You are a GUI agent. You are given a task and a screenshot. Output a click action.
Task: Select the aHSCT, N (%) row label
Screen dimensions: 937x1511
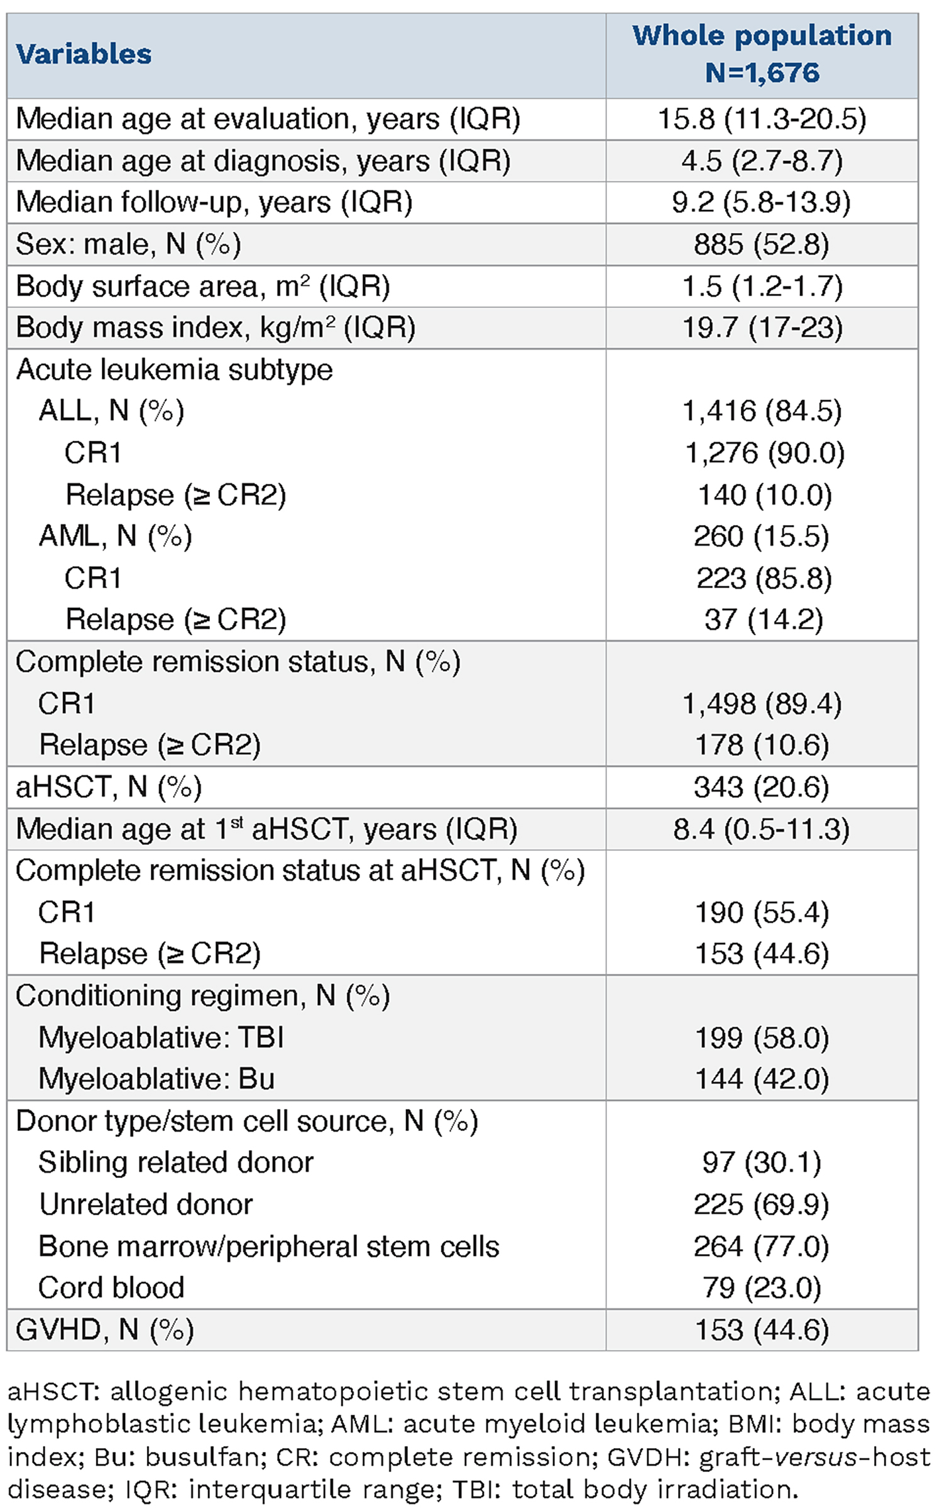point(108,787)
